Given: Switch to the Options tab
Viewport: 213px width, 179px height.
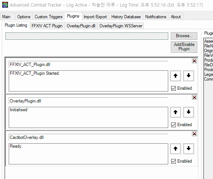Looking at the screenshot, I should click(x=24, y=17).
